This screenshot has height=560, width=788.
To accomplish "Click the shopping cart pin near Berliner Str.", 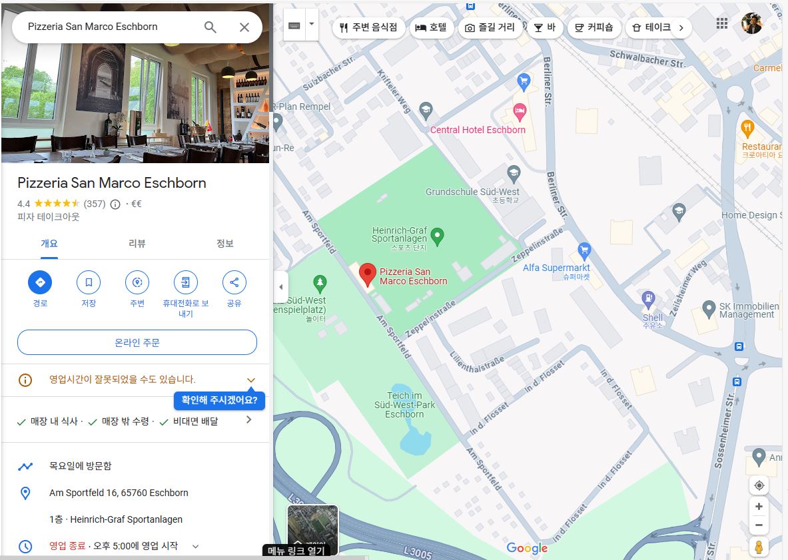I will (x=524, y=82).
